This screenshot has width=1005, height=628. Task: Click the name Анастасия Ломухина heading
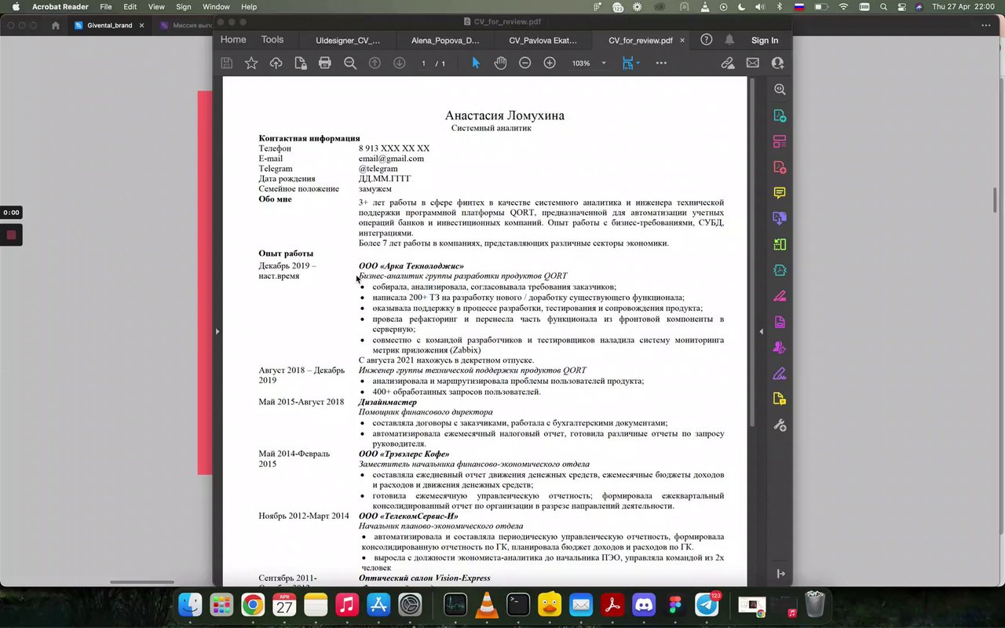click(504, 115)
